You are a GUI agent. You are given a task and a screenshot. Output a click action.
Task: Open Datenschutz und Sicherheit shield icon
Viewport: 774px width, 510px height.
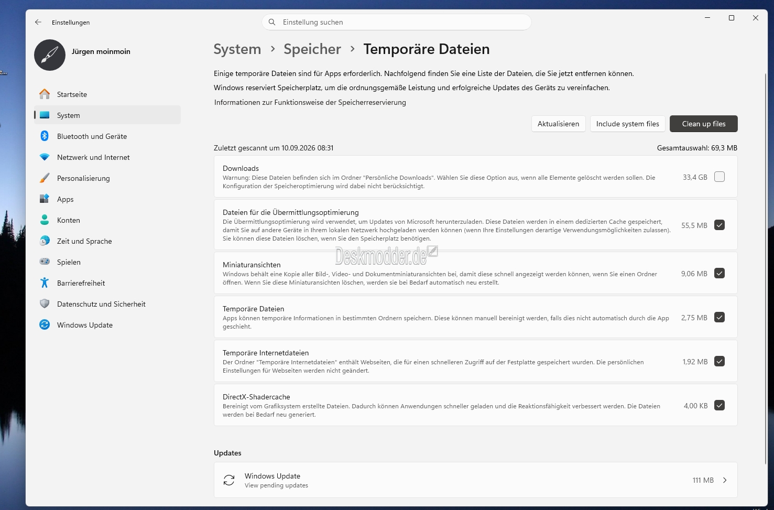(45, 304)
